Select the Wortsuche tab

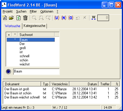coord(13,26)
